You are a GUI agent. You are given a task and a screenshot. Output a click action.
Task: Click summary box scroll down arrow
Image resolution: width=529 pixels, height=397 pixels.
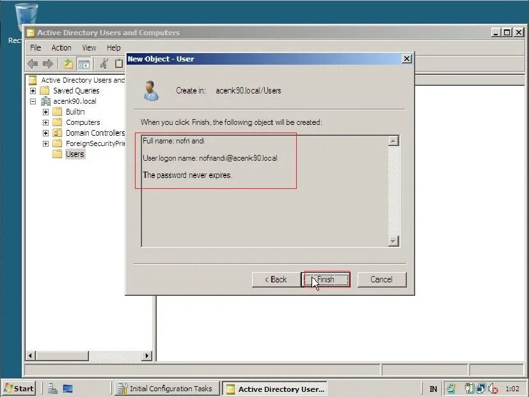(393, 241)
